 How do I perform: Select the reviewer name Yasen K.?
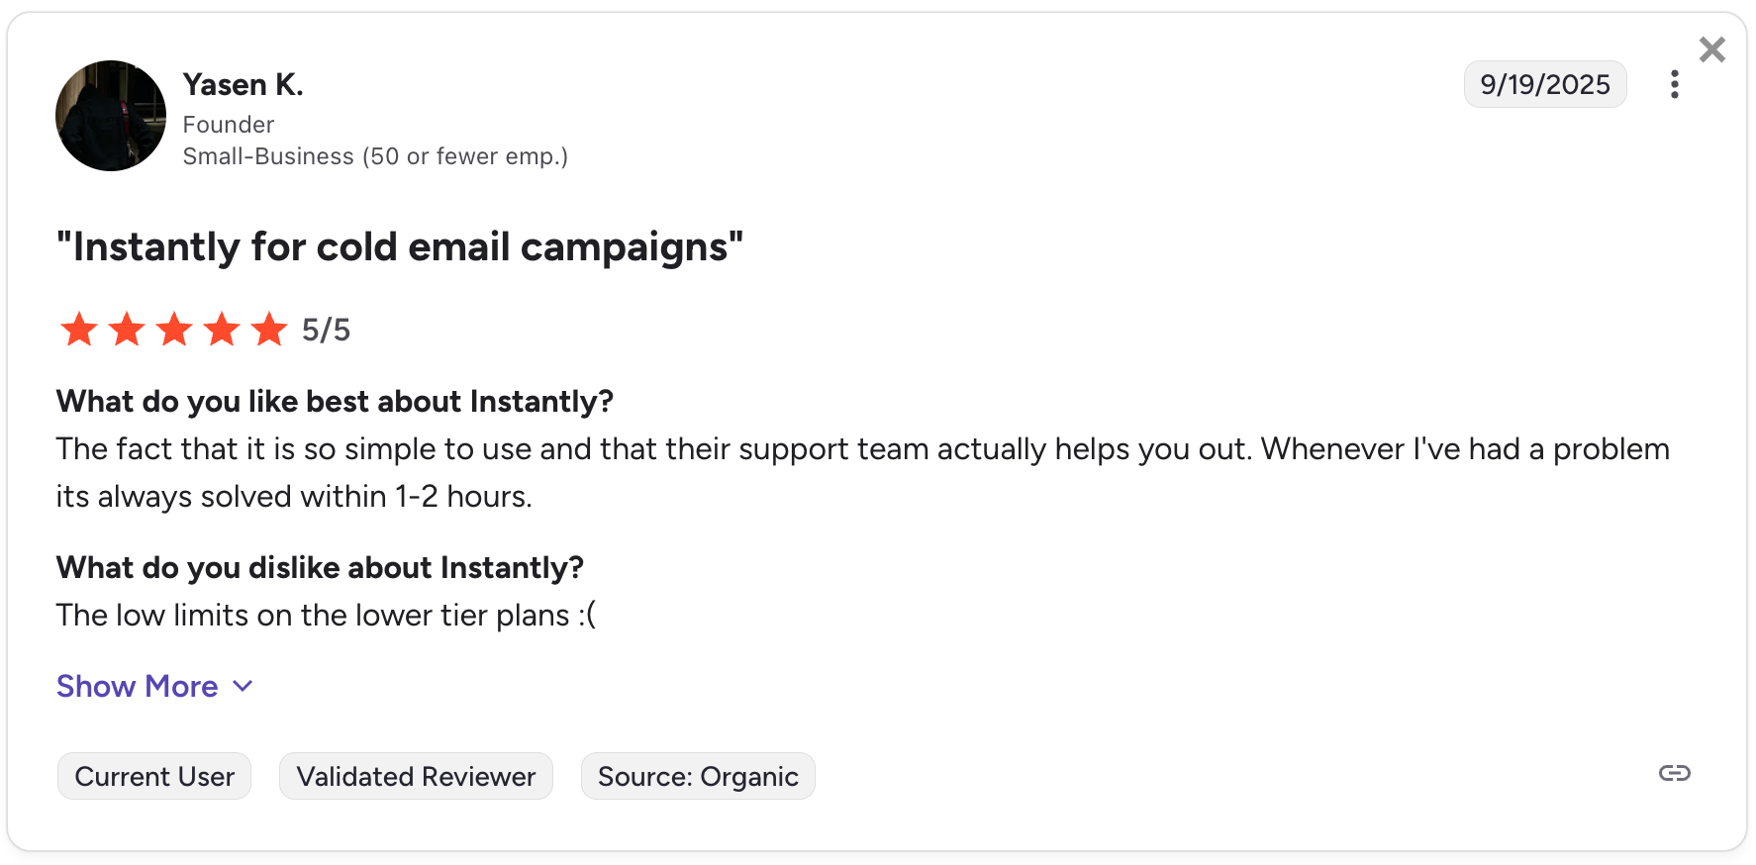pos(243,84)
